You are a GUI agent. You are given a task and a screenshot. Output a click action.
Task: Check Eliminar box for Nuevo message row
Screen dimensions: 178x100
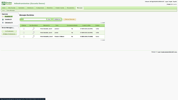(x=24, y=36)
